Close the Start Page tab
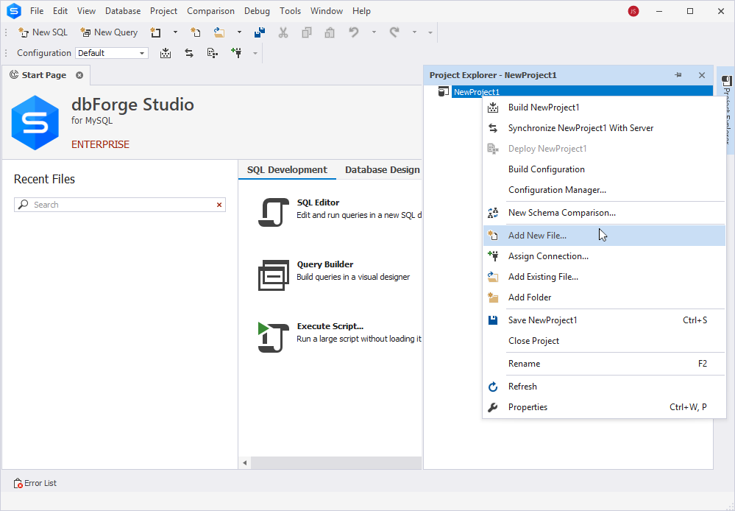The image size is (735, 511). click(x=79, y=75)
